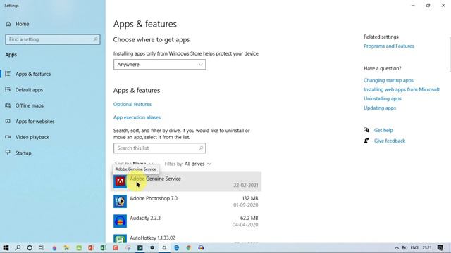
Task: Click the ENG language indicator
Action: (414, 248)
